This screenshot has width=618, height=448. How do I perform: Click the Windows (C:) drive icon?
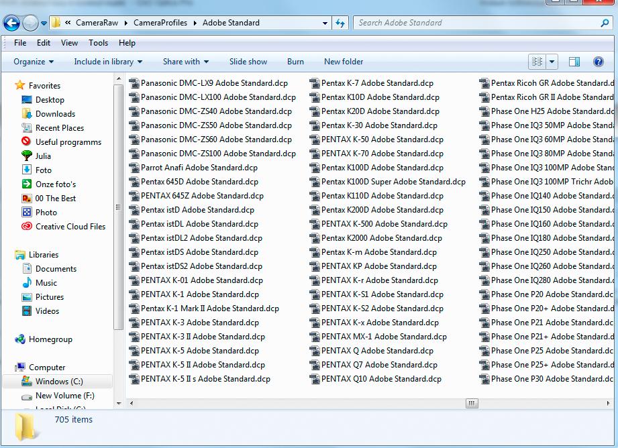(x=27, y=381)
